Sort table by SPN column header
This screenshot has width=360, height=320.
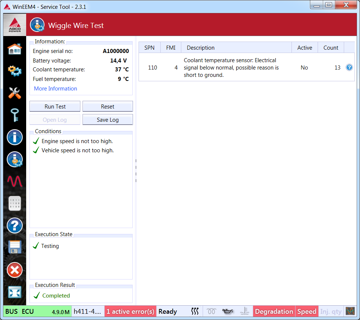(x=150, y=48)
